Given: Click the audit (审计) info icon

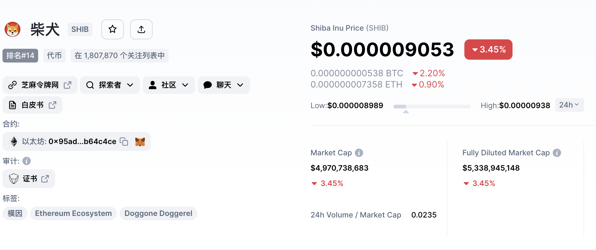Looking at the screenshot, I should (x=27, y=161).
